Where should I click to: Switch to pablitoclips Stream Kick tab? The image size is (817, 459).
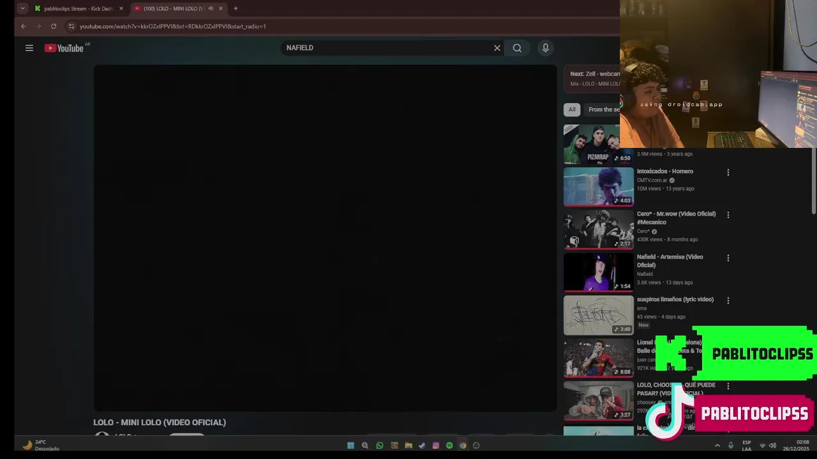79,8
